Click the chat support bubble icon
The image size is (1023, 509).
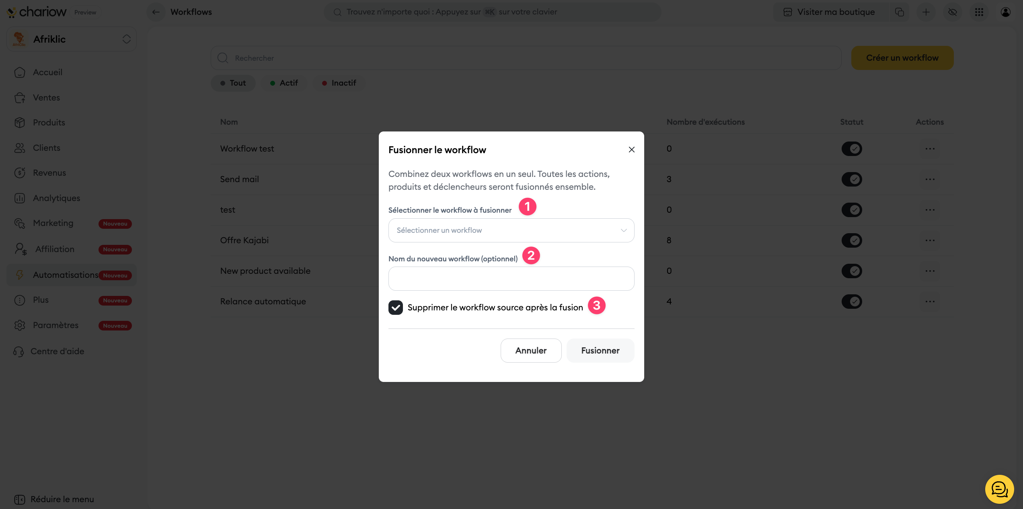click(999, 489)
